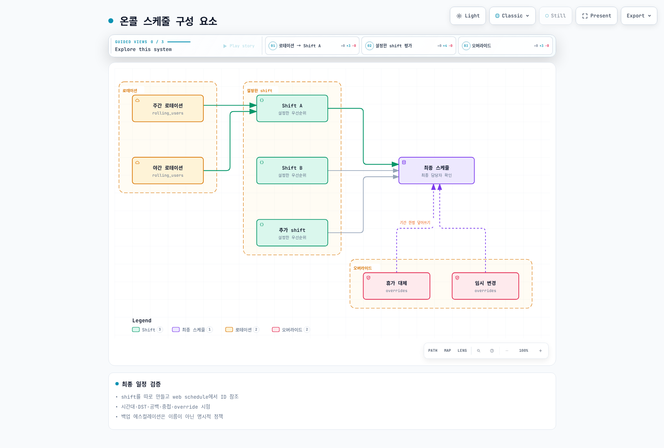Click the shield icon on 휴가 대체 node
Viewport: 664px width, 448px height.
click(369, 278)
